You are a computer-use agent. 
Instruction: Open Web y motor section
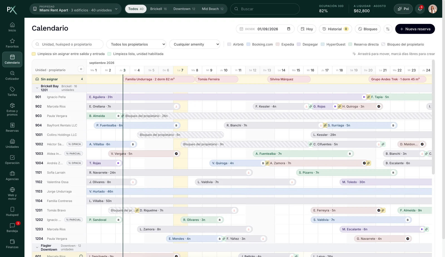[12, 194]
